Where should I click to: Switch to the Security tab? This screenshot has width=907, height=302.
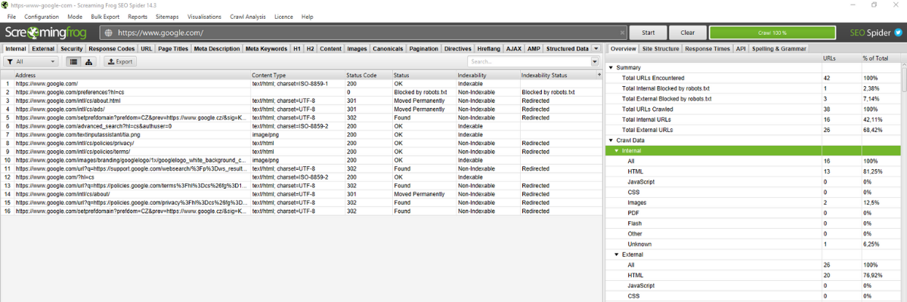71,48
